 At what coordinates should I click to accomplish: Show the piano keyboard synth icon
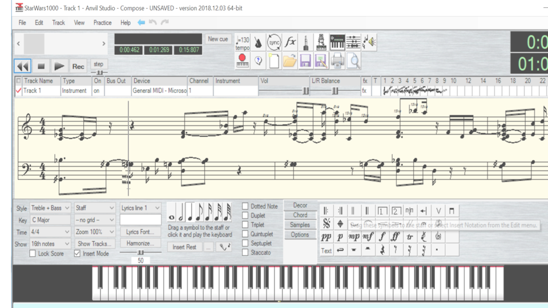[x=337, y=43]
